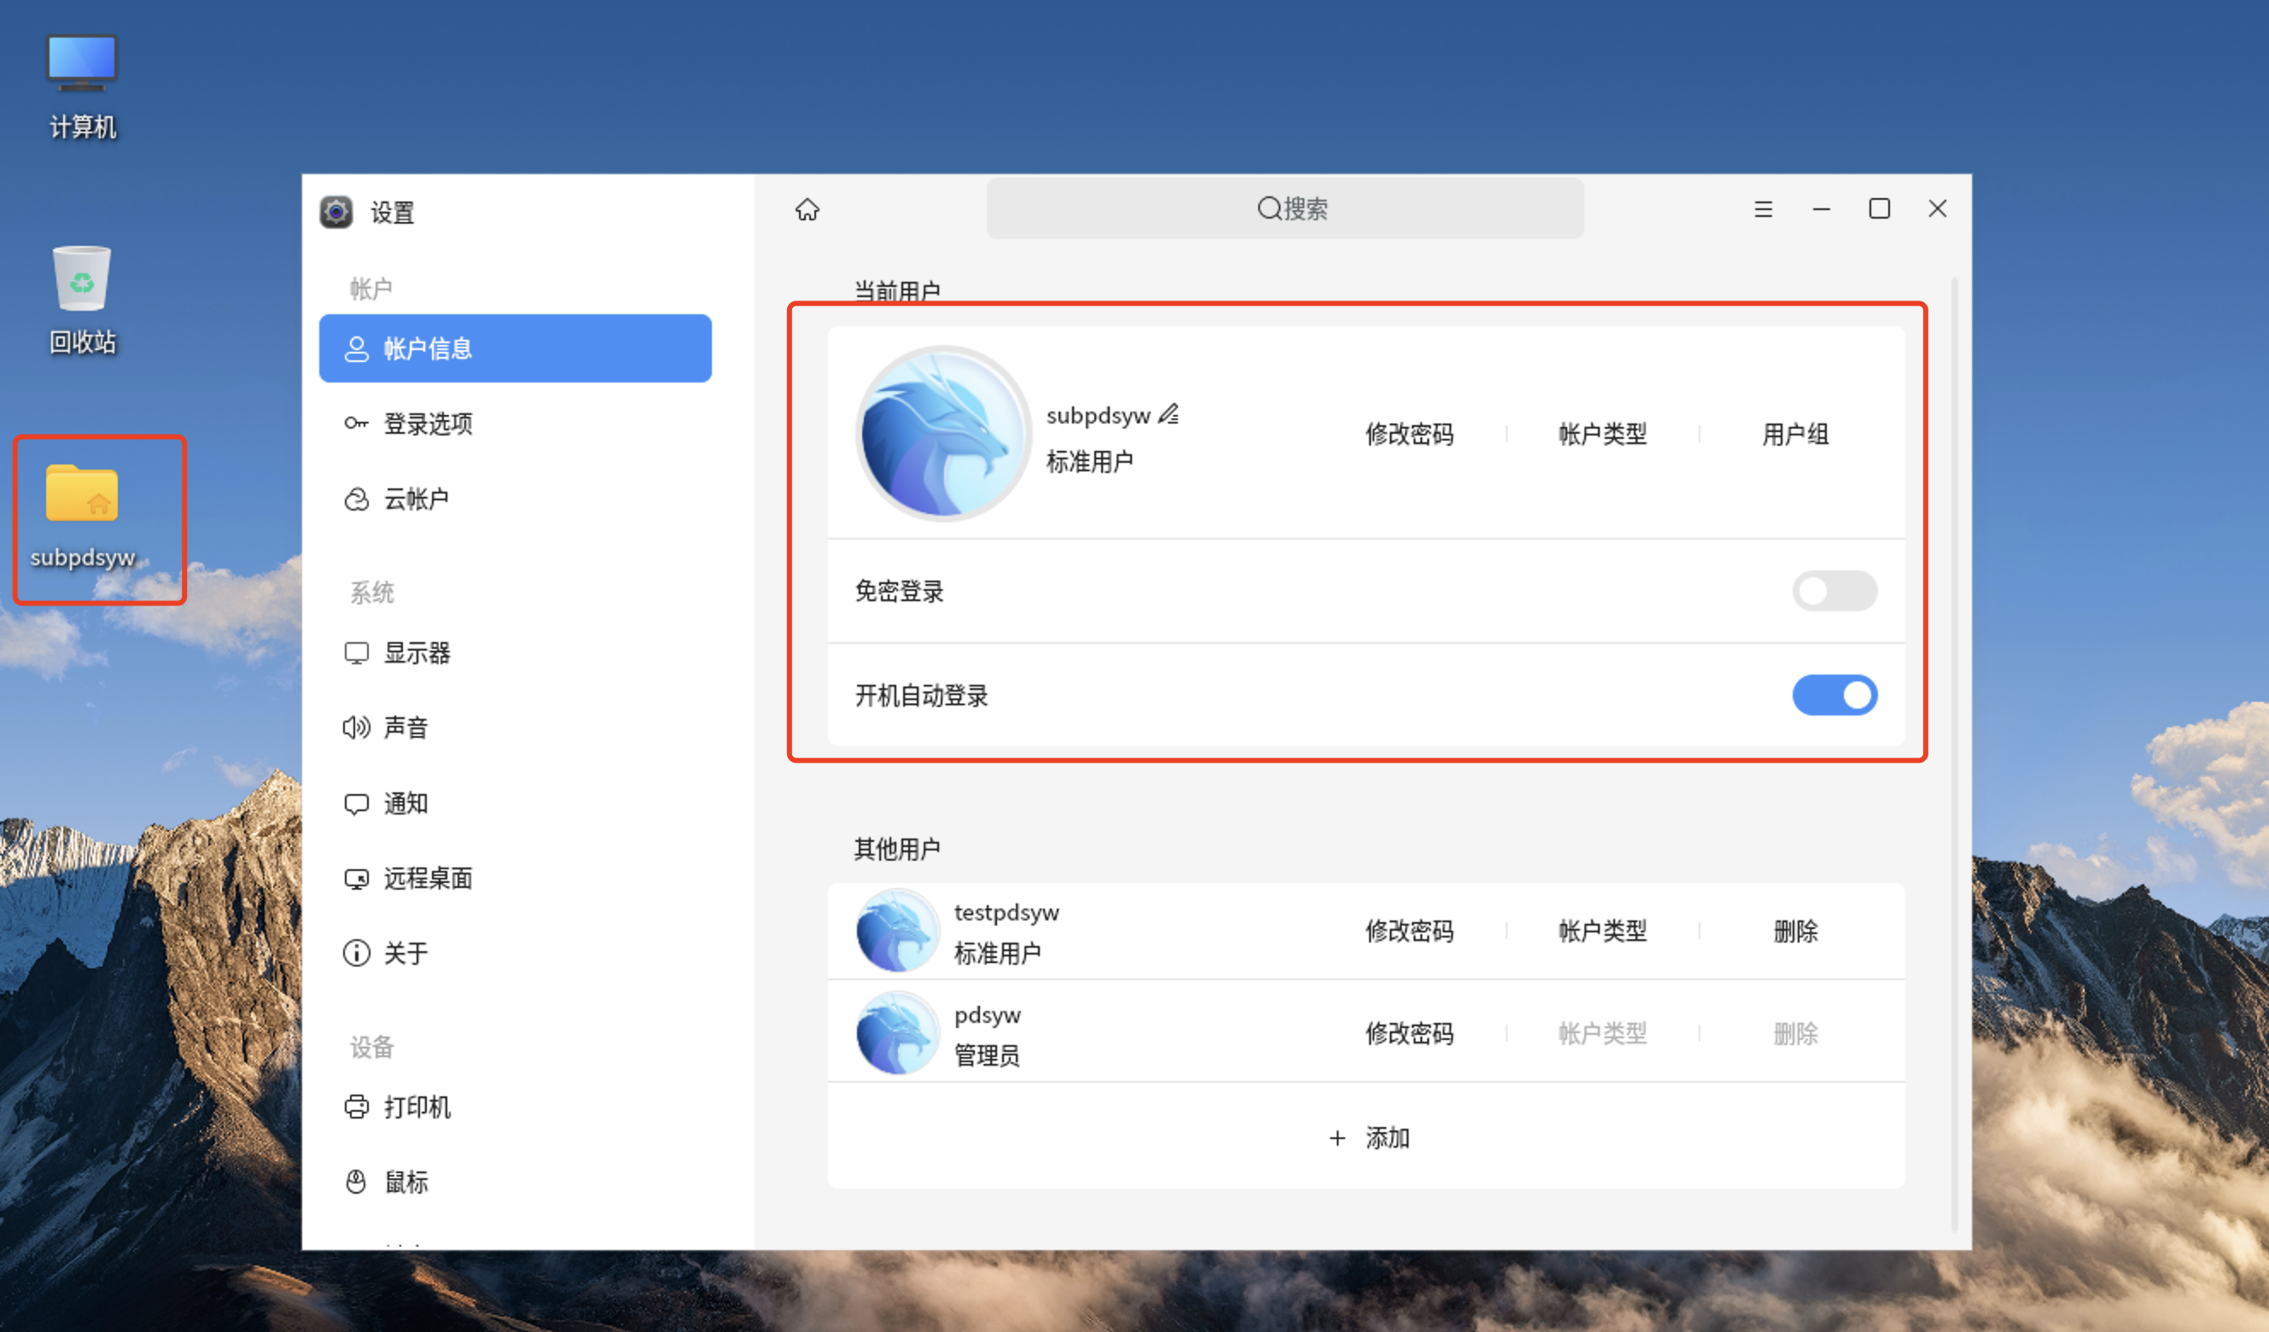Viewport: 2269px width, 1332px height.
Task: Click the settings gear app icon
Action: pyautogui.click(x=336, y=213)
